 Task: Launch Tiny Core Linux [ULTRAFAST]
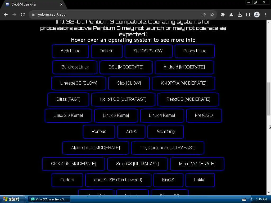pos(168,148)
